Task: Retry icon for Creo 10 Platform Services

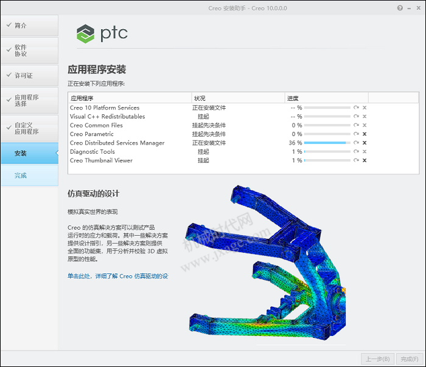Action: click(x=356, y=108)
